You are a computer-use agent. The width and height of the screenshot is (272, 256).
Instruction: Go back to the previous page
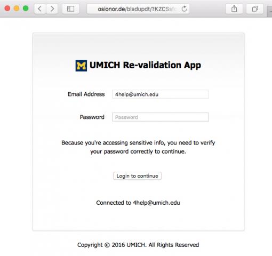click(40, 9)
